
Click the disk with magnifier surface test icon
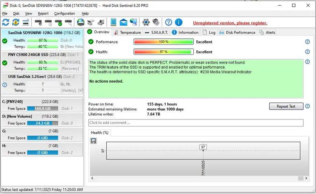[68, 22]
